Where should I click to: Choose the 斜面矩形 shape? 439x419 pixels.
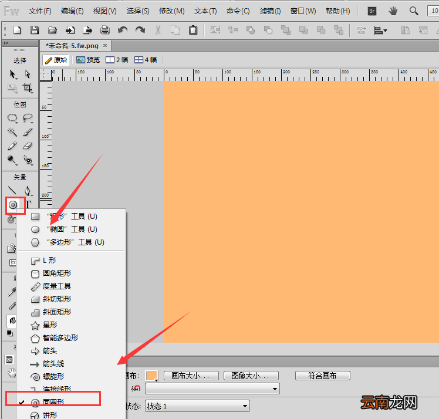(x=71, y=312)
